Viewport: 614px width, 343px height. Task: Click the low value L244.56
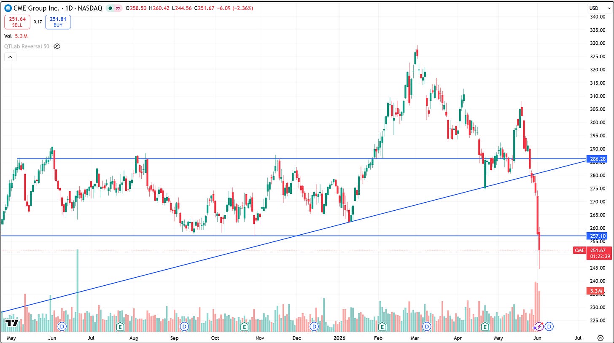182,8
